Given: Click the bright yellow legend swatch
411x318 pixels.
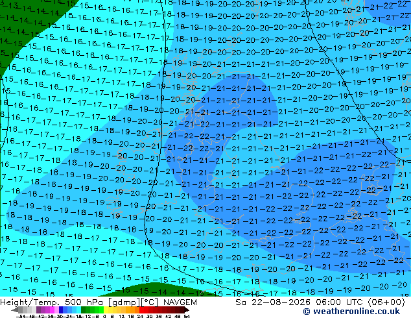Looking at the screenshot, I should click(106, 310).
